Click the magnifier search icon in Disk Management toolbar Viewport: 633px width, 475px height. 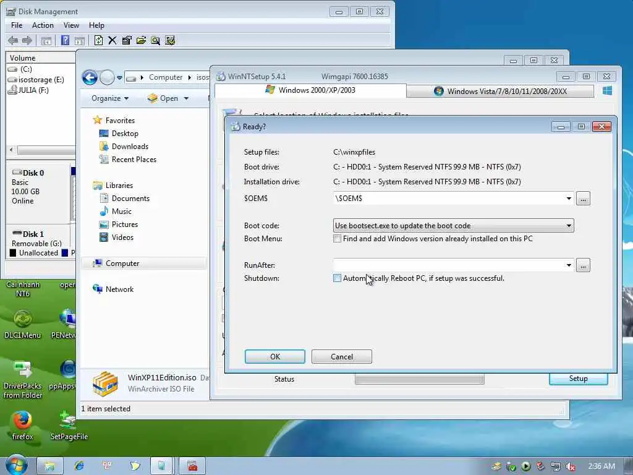tap(155, 40)
